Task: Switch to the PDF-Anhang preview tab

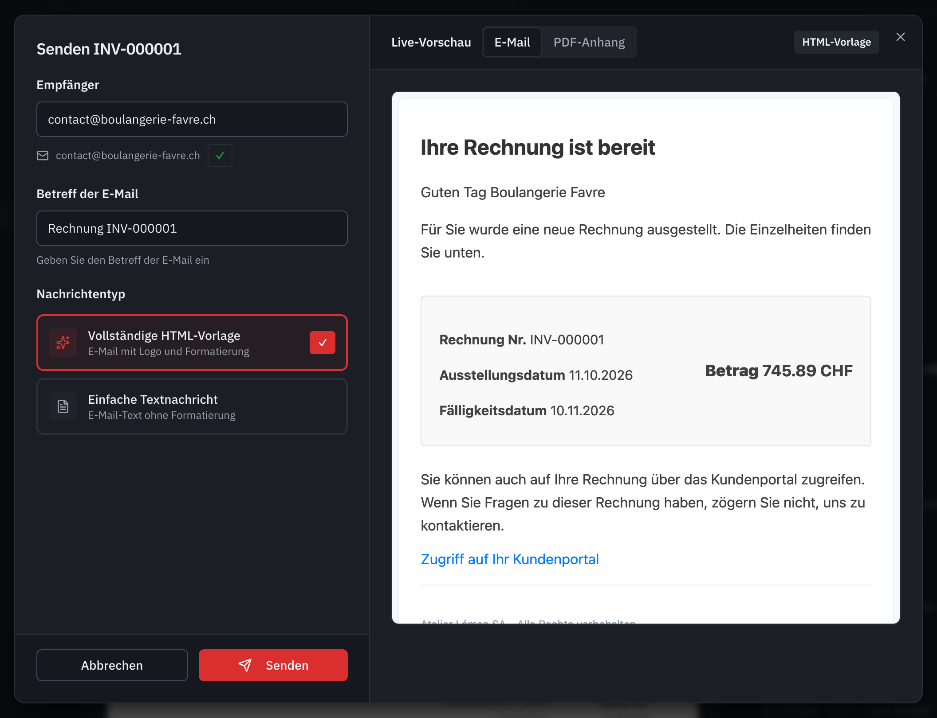Action: (x=589, y=42)
